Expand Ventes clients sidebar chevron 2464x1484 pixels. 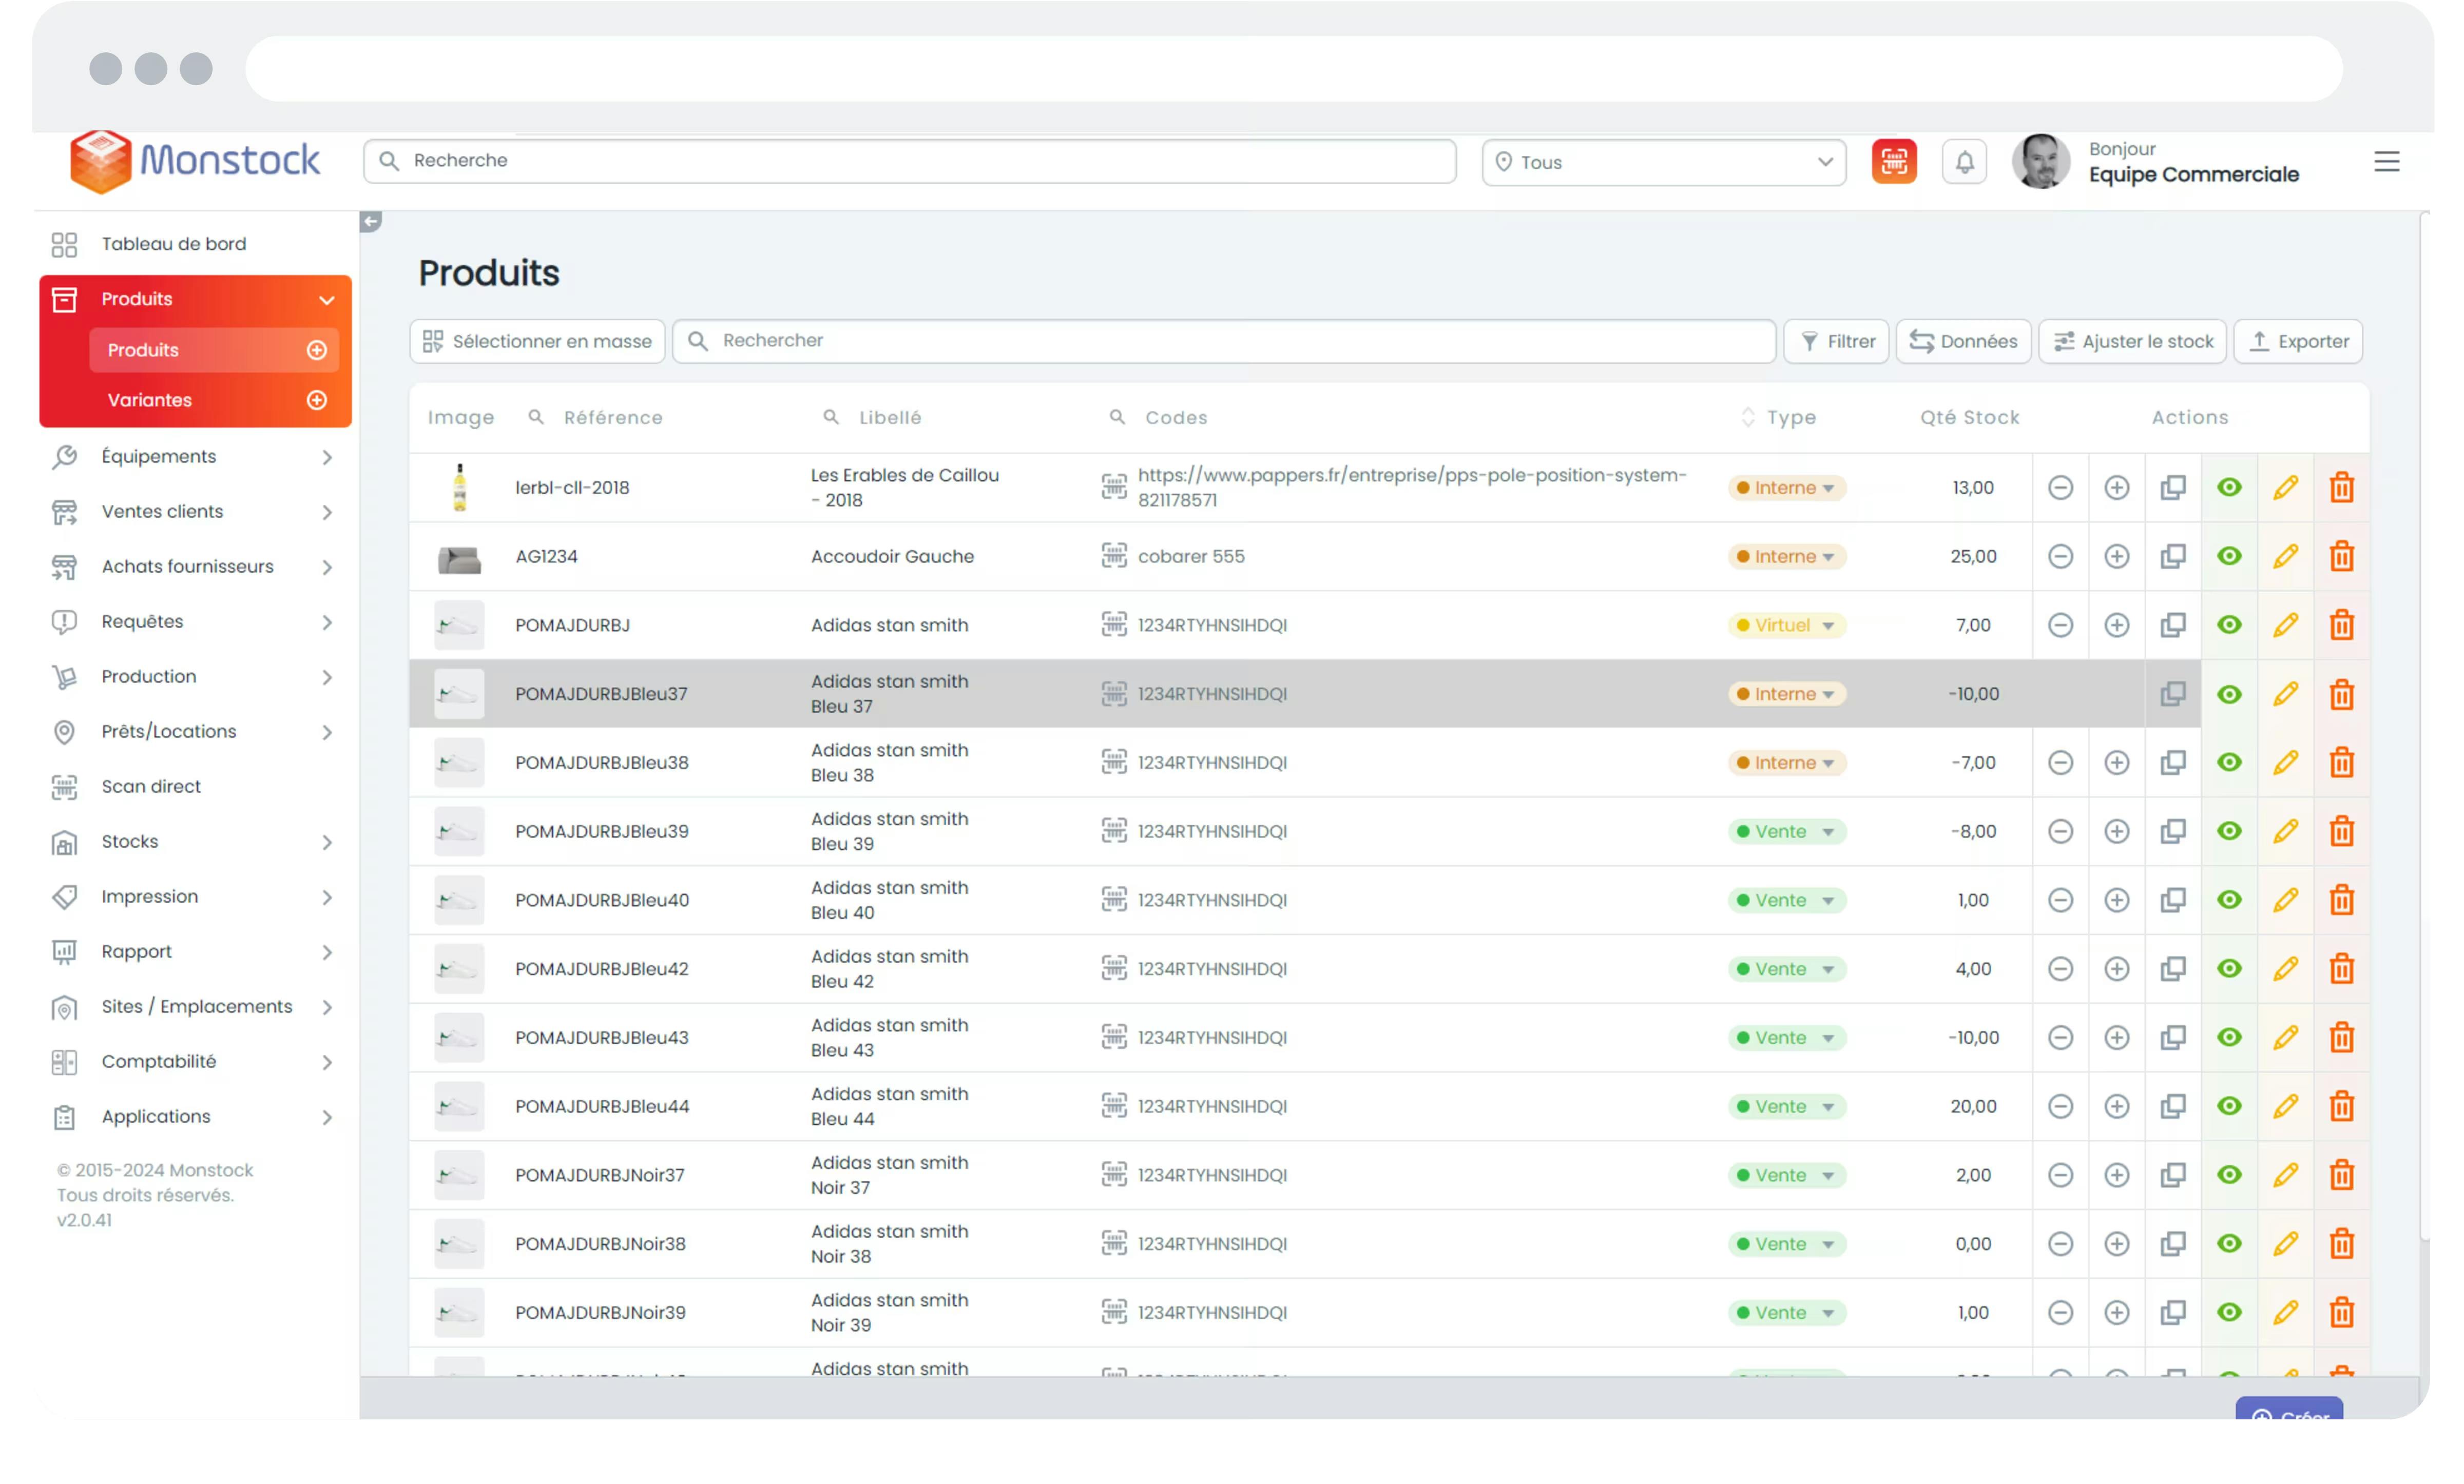tap(327, 512)
